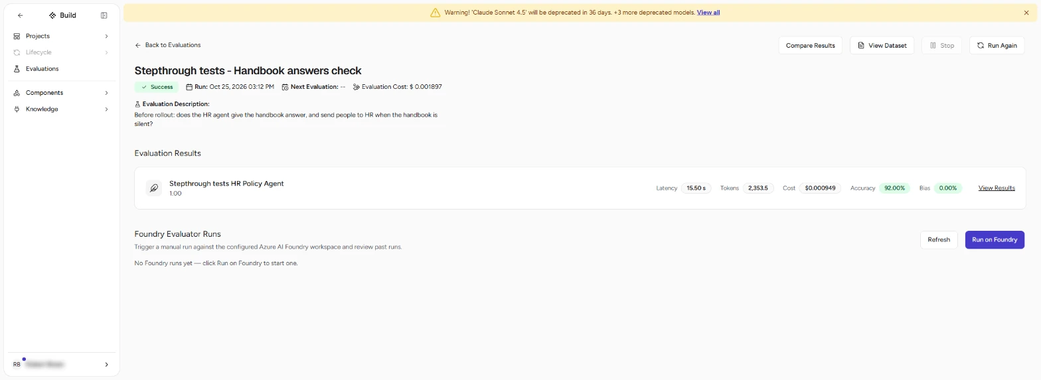
Task: Expand the Projects chevron
Action: pyautogui.click(x=106, y=36)
